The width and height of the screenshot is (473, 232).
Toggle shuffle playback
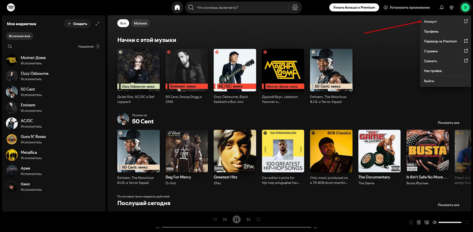pos(215,219)
